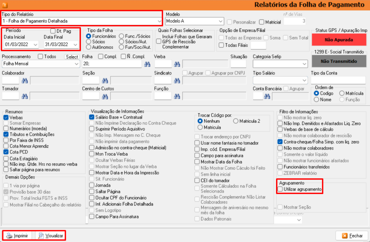Uncheck the Cota PCD option
This screenshot has width=370, height=242.
click(6, 152)
